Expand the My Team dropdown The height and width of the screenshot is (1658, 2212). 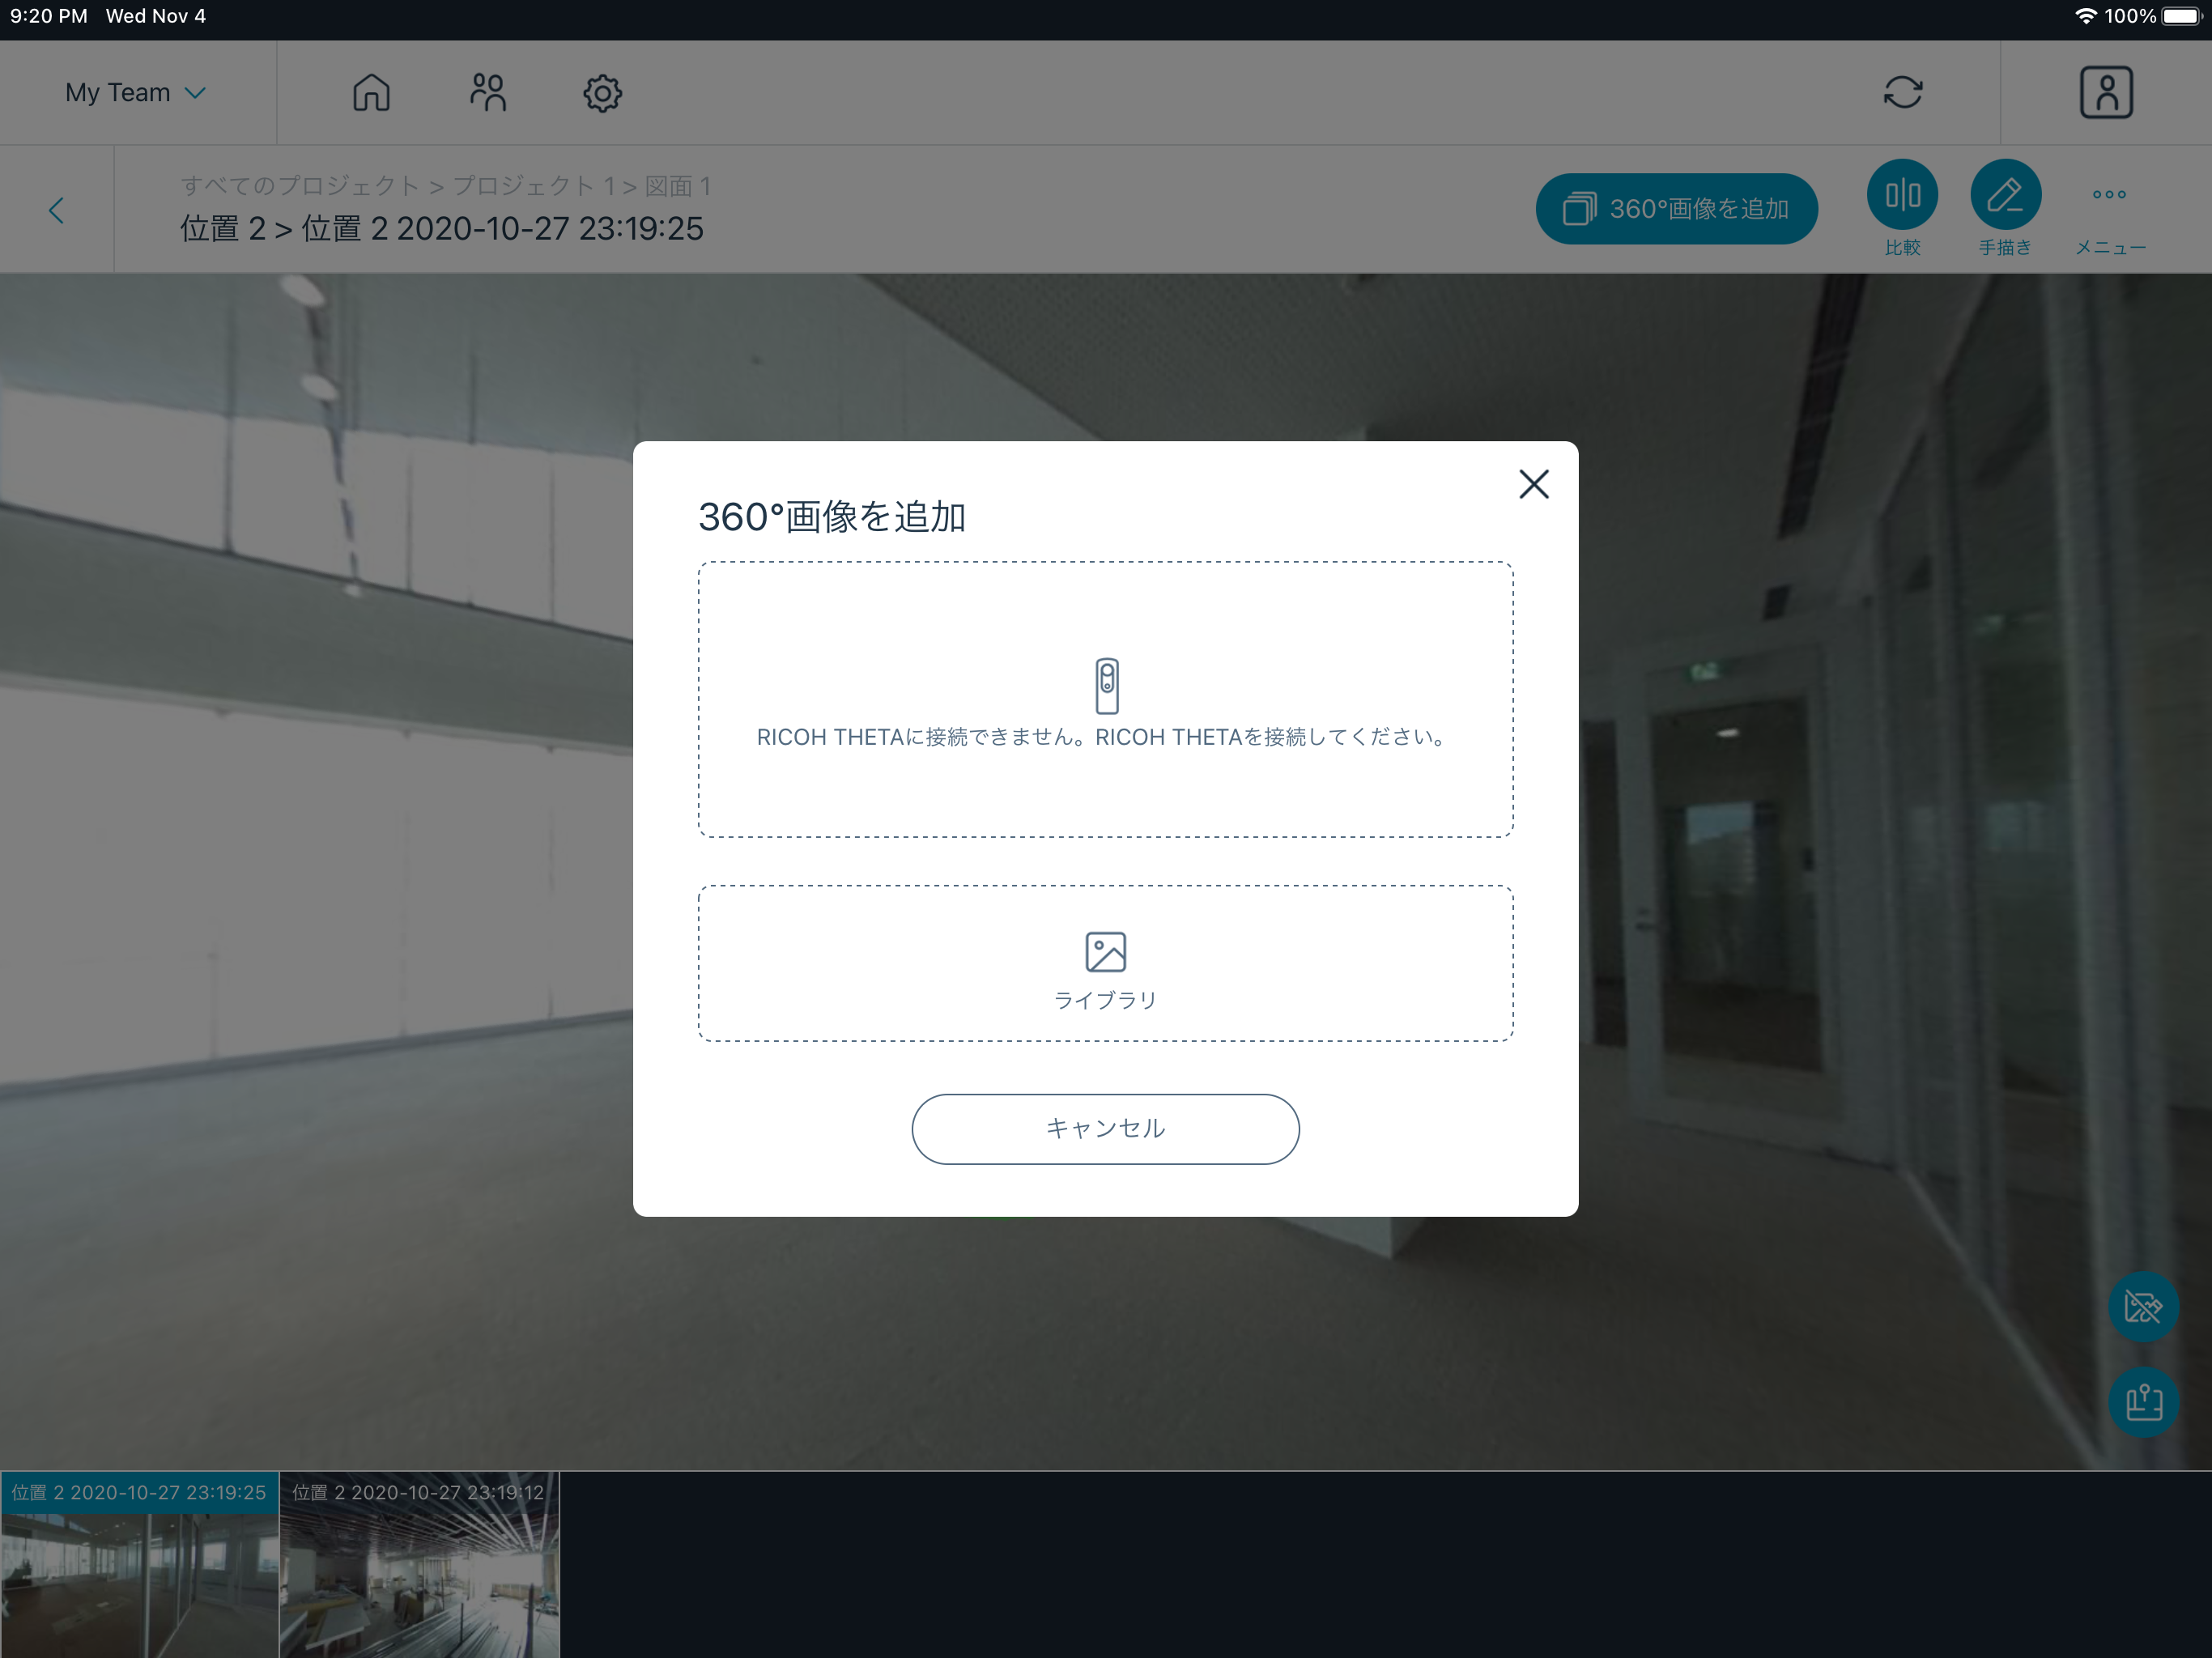tap(136, 93)
